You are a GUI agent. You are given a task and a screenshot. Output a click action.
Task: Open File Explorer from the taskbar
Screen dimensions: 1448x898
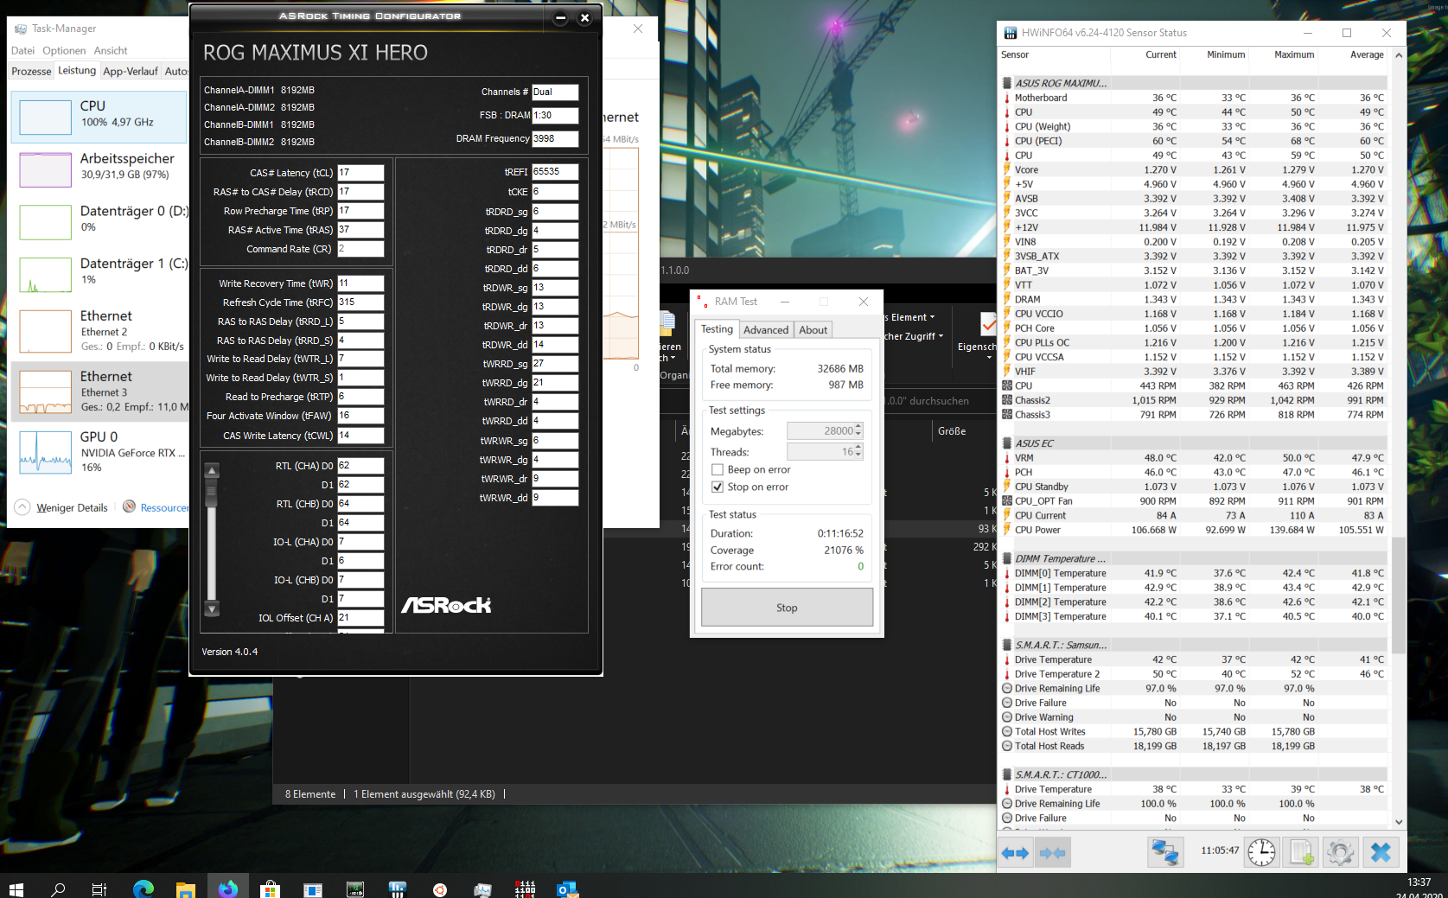pos(185,888)
